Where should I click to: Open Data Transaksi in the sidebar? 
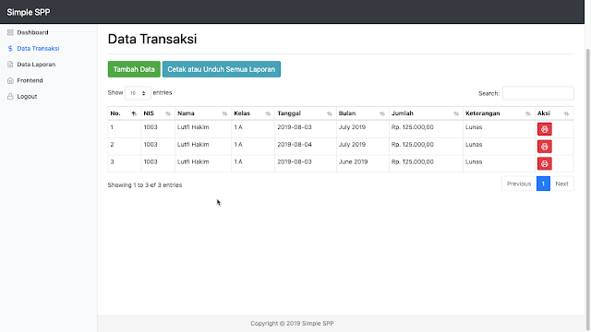pyautogui.click(x=38, y=49)
